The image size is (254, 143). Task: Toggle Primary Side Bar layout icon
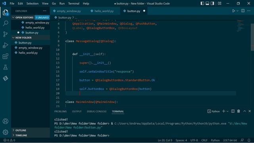tap(202, 4)
